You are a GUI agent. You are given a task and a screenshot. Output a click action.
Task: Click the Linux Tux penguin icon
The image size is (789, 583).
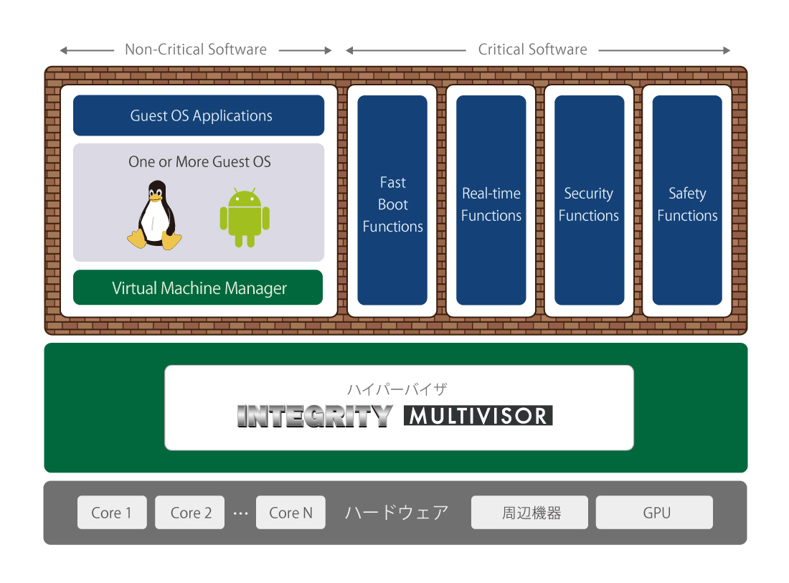(154, 215)
